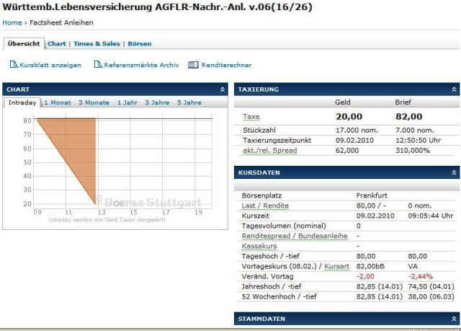Show the 1 Monat chart
The image size is (461, 331).
58,102
